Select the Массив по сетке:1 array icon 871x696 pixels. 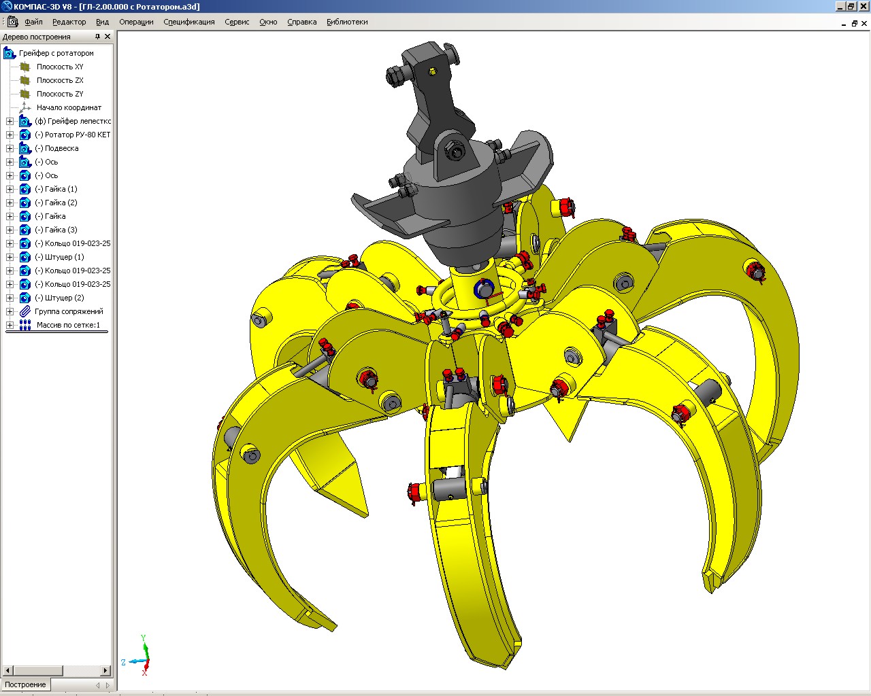25,325
